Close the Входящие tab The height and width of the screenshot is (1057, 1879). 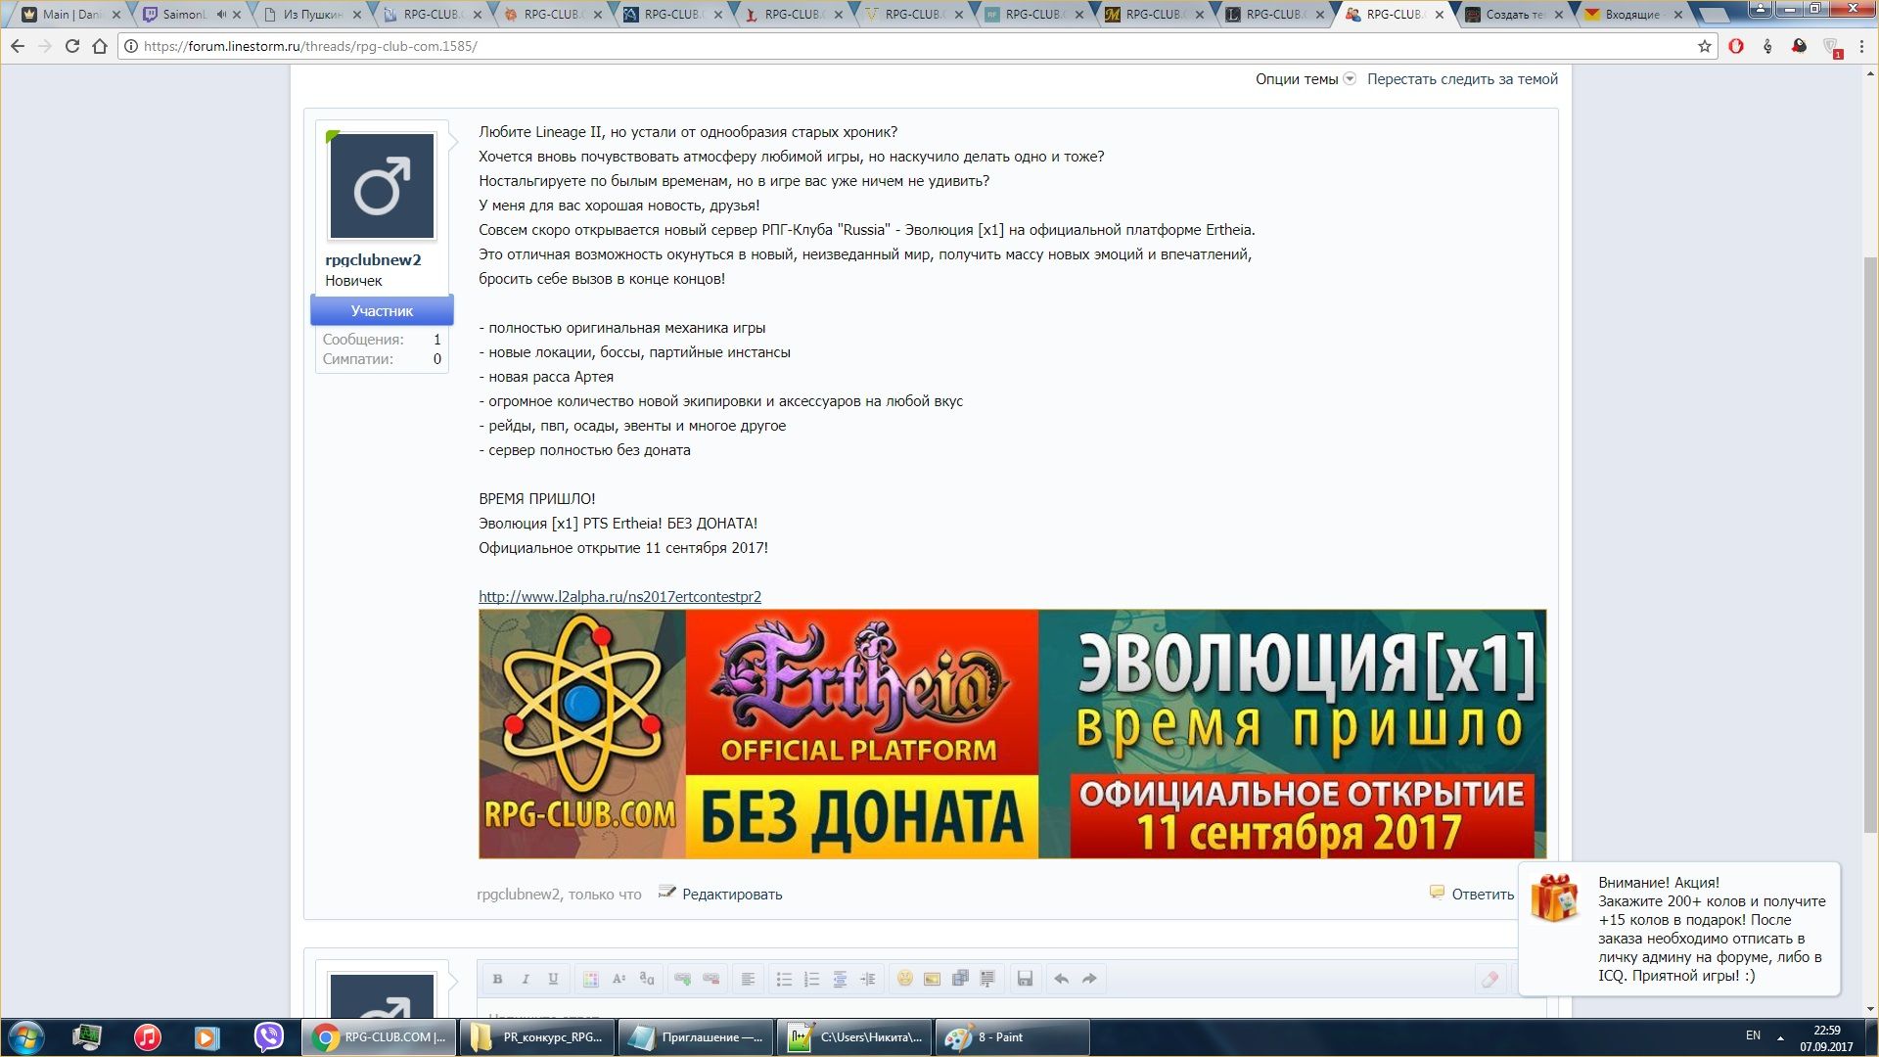pos(1678,15)
